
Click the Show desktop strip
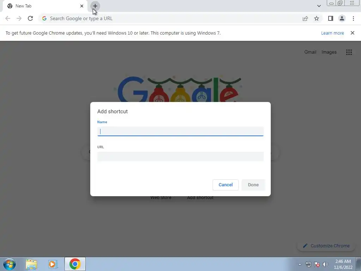click(358, 264)
